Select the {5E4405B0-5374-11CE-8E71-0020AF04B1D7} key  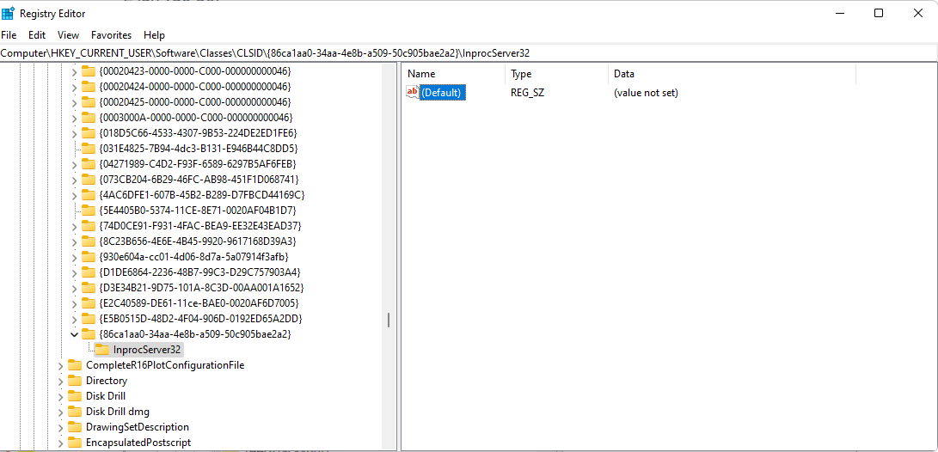[198, 211]
